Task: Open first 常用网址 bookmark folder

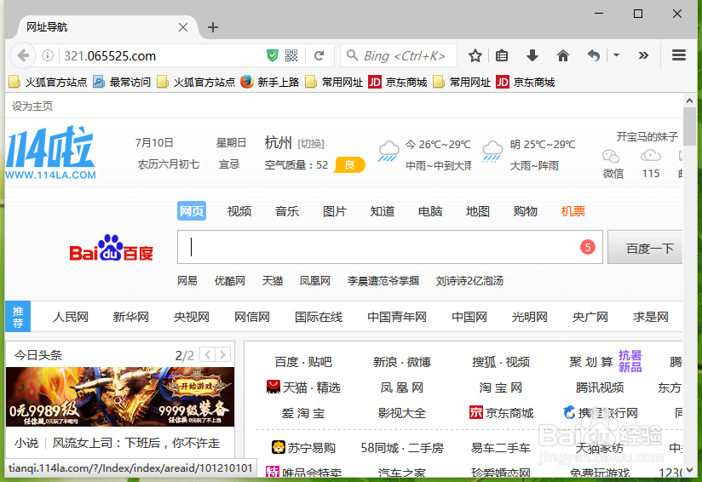Action: (334, 82)
